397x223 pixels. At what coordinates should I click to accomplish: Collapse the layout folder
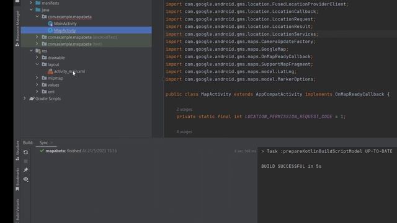[37, 64]
